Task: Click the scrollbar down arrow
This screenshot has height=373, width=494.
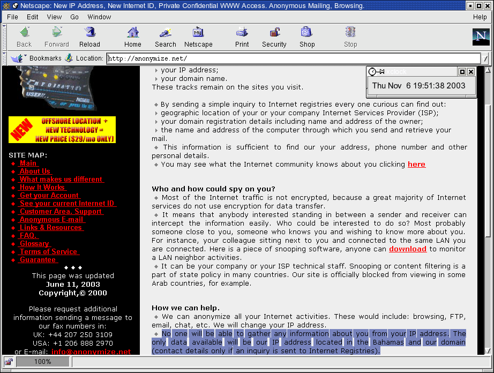Action: point(488,351)
